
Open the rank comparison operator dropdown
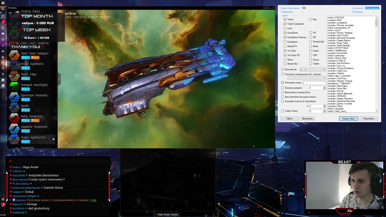303,69
